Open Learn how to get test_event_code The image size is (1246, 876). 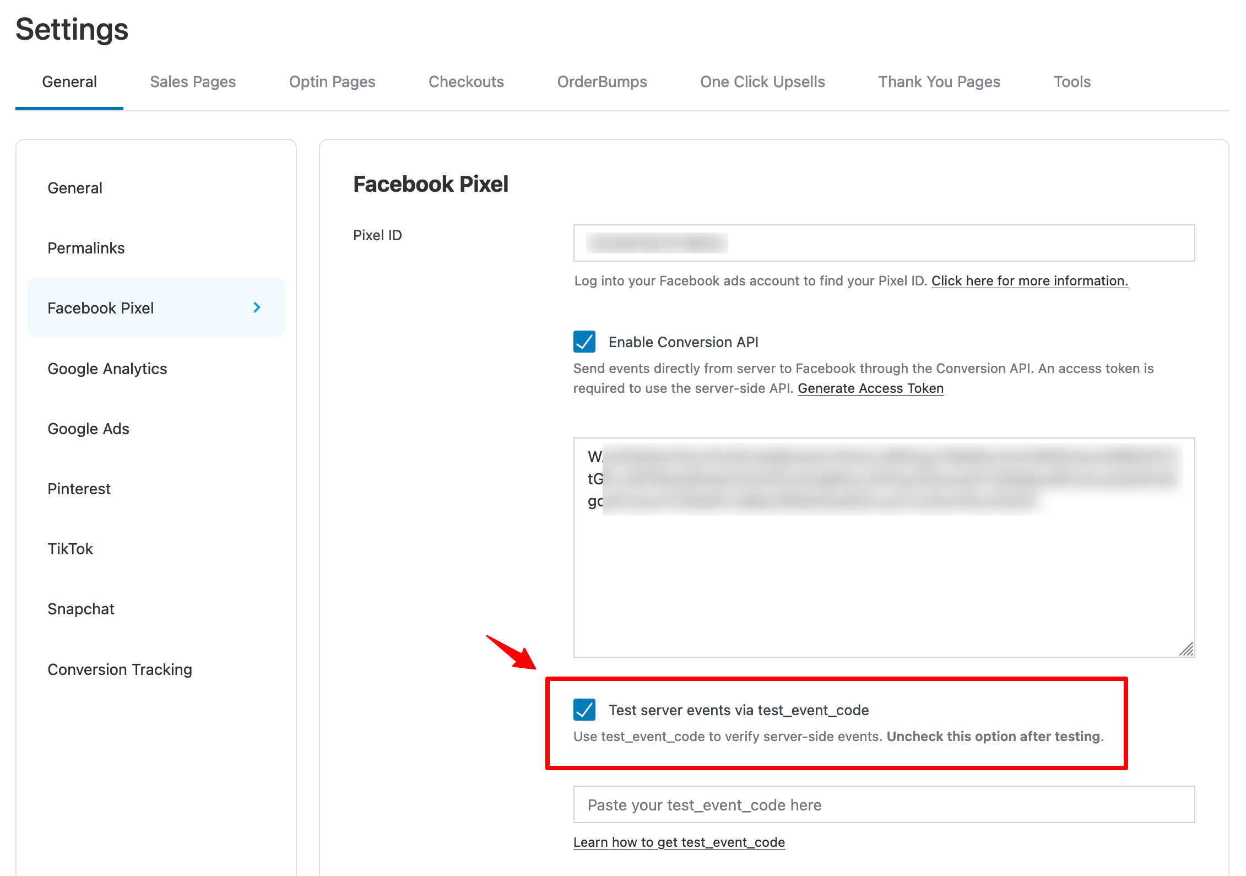click(679, 842)
